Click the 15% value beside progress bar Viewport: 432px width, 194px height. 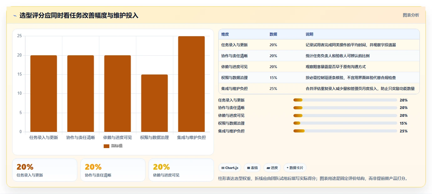(x=404, y=123)
